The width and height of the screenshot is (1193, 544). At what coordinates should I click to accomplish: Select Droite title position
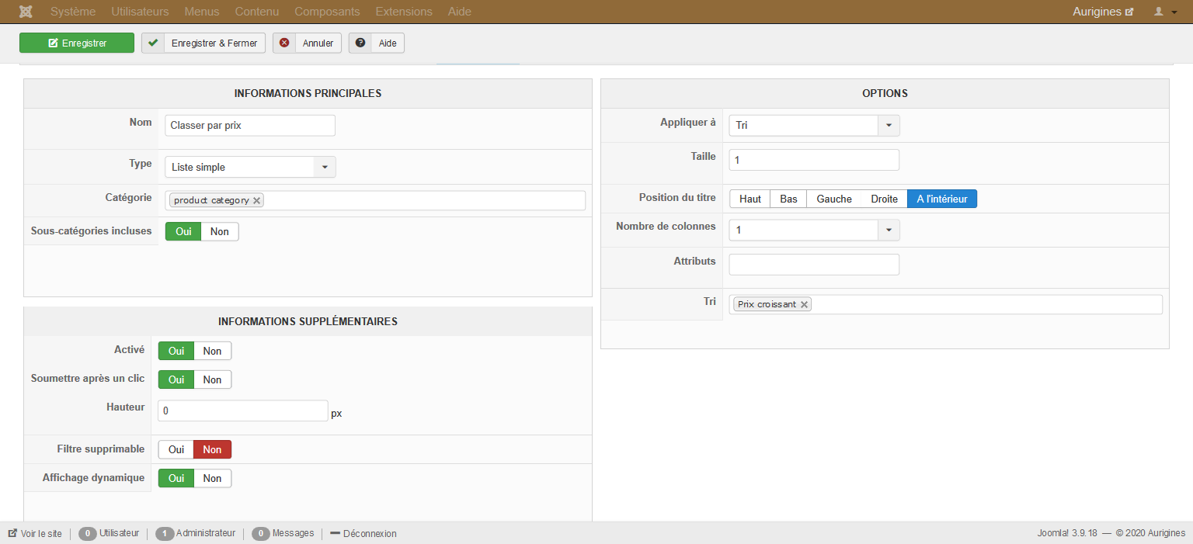[885, 199]
